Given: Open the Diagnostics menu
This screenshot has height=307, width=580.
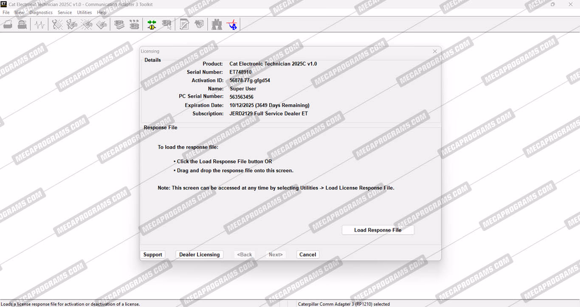Looking at the screenshot, I should click(41, 12).
